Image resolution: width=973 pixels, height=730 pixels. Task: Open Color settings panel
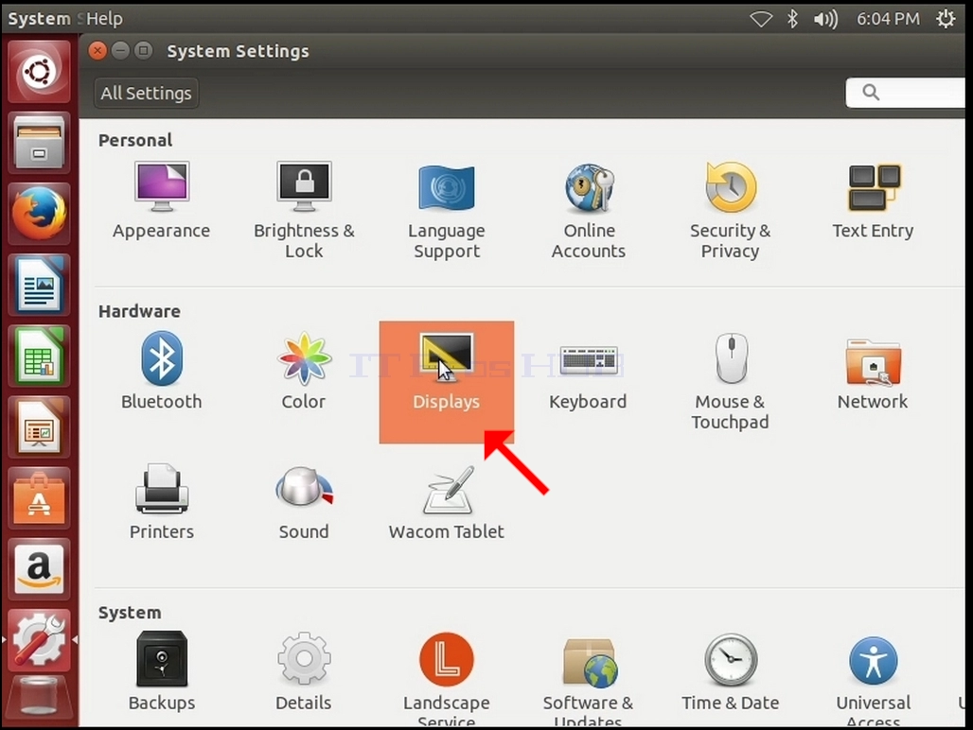pos(304,371)
